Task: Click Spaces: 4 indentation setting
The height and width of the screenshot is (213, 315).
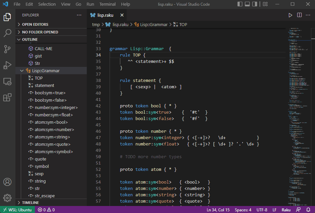Action: 243,210
